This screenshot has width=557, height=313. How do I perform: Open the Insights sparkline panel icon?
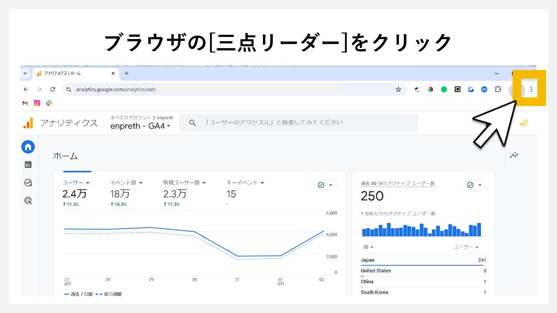(x=514, y=155)
